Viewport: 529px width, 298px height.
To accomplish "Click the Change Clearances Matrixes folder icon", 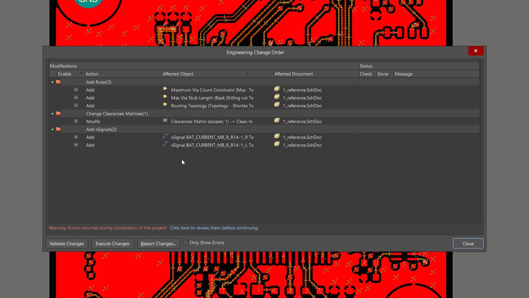I will 58,113.
